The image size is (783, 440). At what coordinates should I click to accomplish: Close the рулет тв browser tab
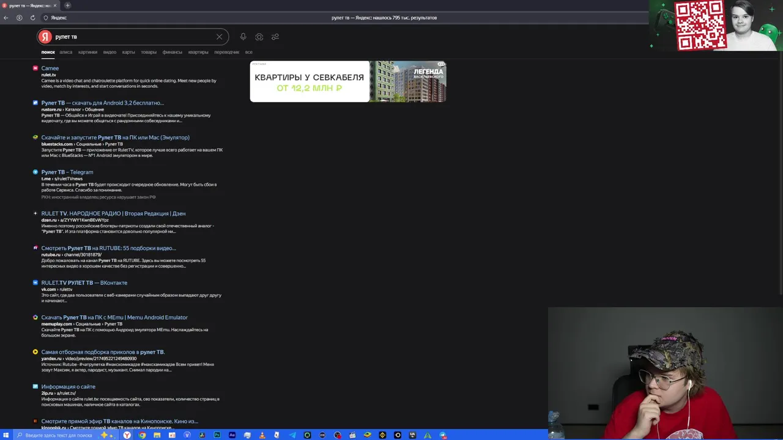[55, 5]
